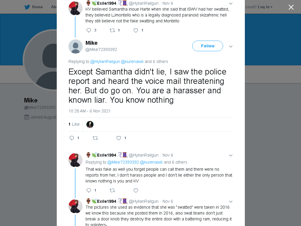
Task: View the avatar of the user who liked
Action: tap(90, 124)
